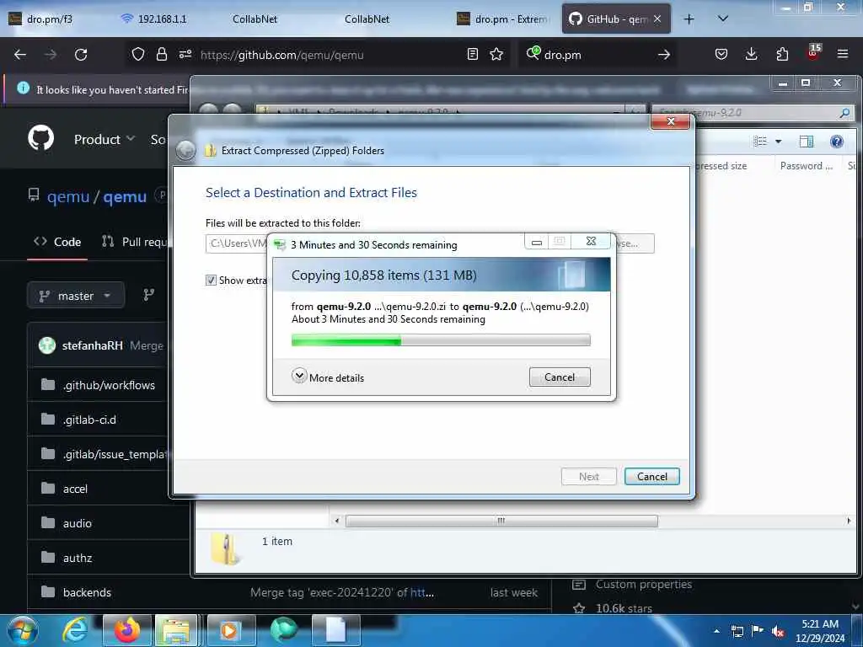Viewport: 863px width, 647px height.
Task: Open the Explorer view options dropdown arrow
Action: pos(778,142)
